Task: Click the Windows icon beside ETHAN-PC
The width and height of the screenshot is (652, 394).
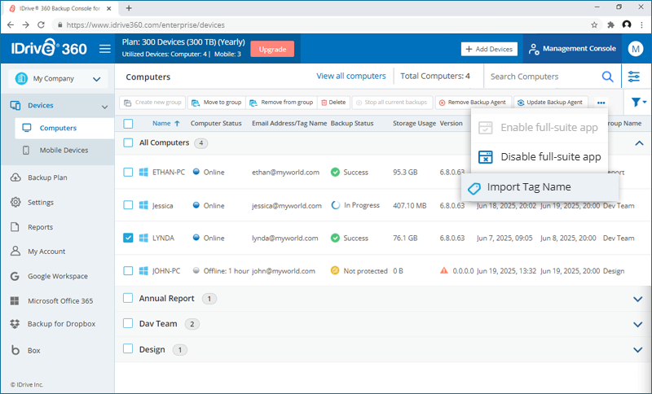Action: click(x=143, y=172)
